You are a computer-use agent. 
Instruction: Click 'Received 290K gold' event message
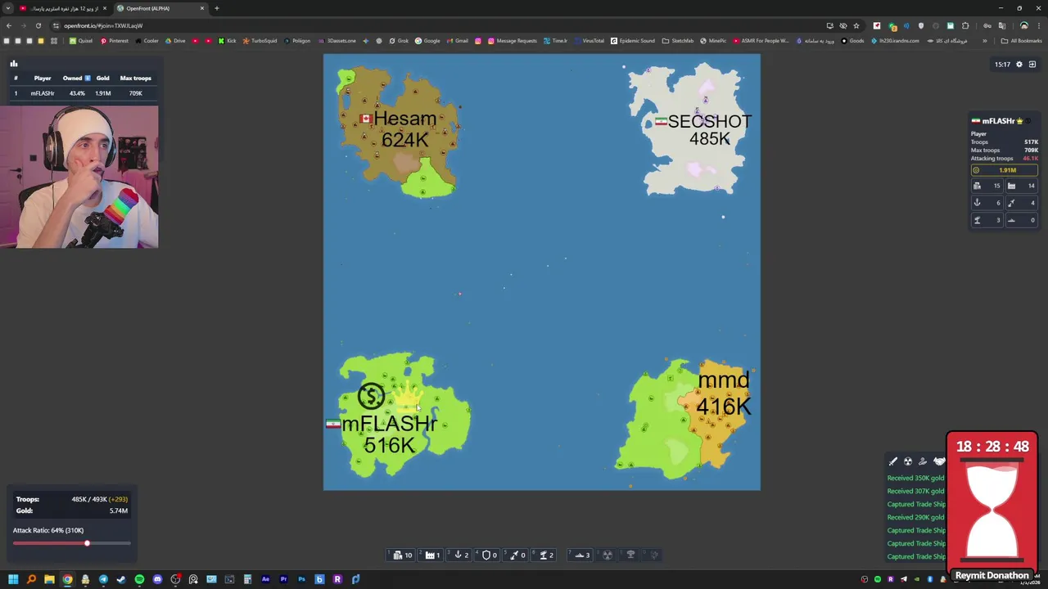tap(915, 517)
